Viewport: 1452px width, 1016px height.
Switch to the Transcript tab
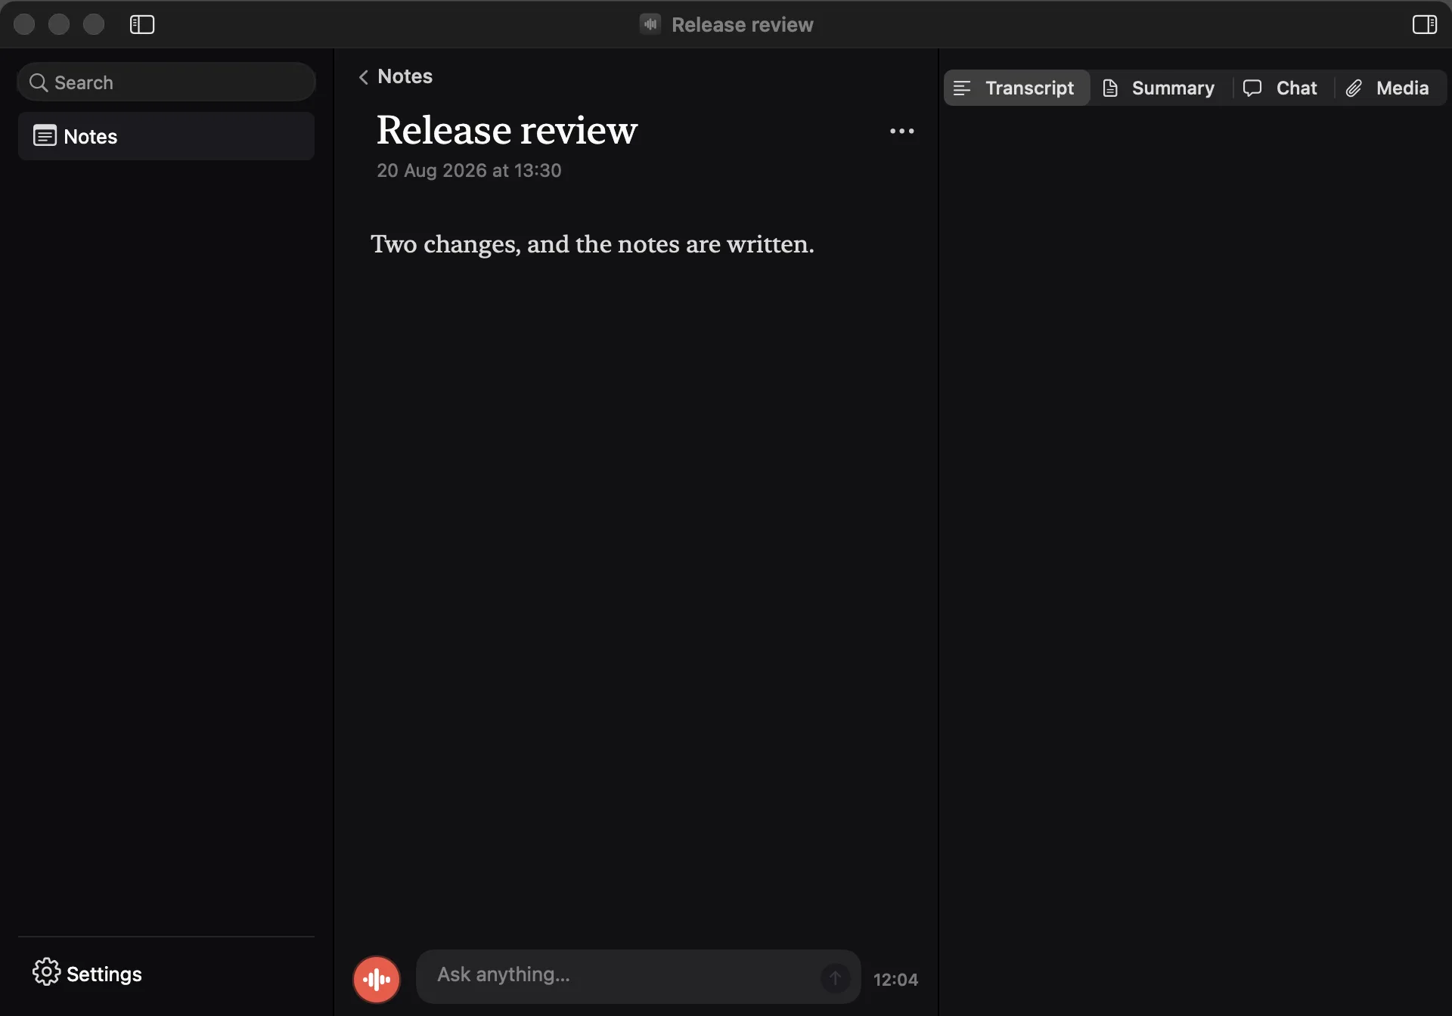click(x=1016, y=88)
